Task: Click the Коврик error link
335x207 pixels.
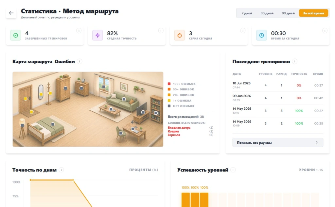Action: (x=173, y=131)
